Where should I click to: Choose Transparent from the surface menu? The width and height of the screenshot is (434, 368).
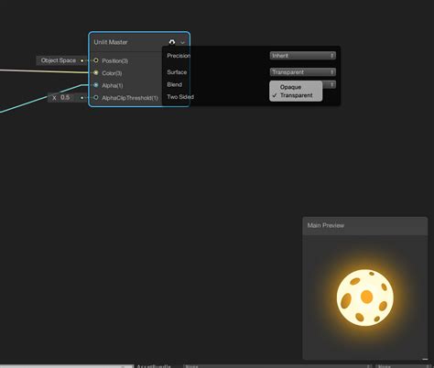[296, 95]
